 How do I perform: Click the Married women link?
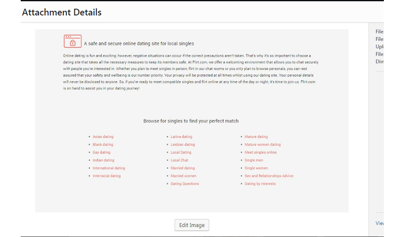(x=184, y=176)
